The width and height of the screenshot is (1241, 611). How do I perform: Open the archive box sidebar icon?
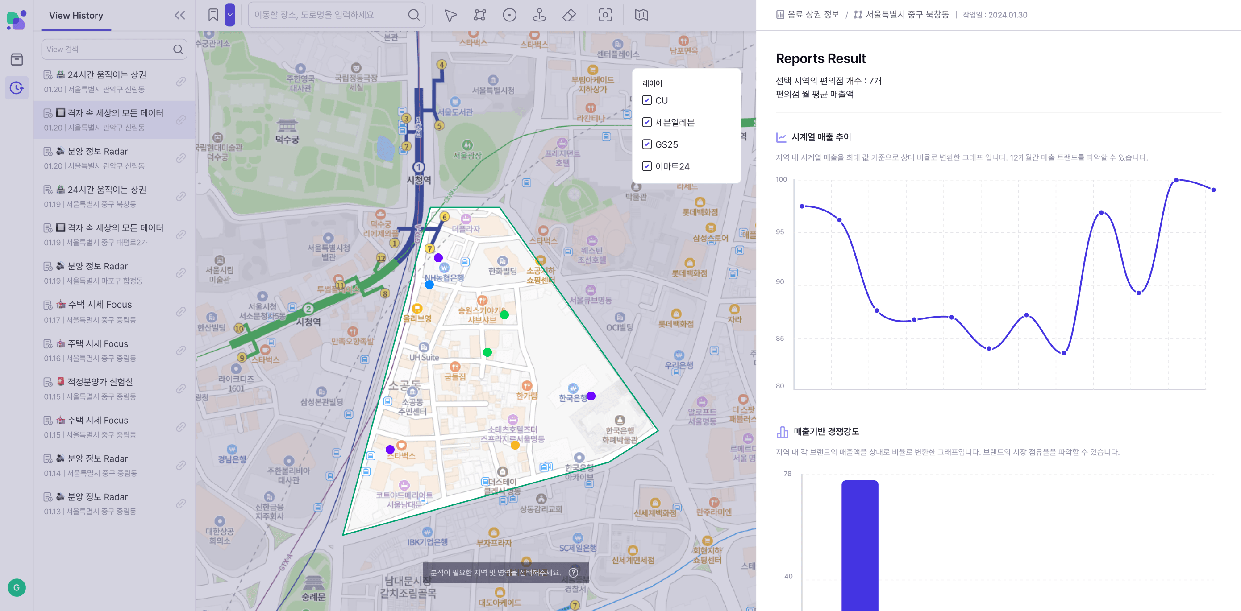(17, 59)
